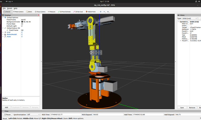Uncheck the Grid display checkbox
This screenshot has width=201, height=120.
[x=22, y=32]
